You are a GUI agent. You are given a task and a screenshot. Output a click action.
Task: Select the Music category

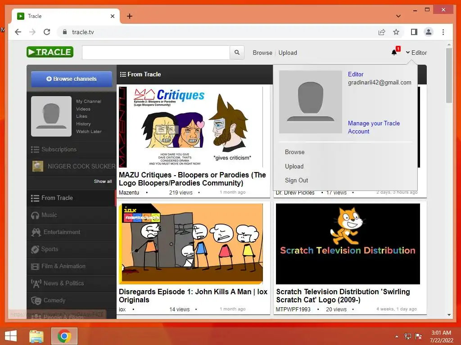click(72, 215)
